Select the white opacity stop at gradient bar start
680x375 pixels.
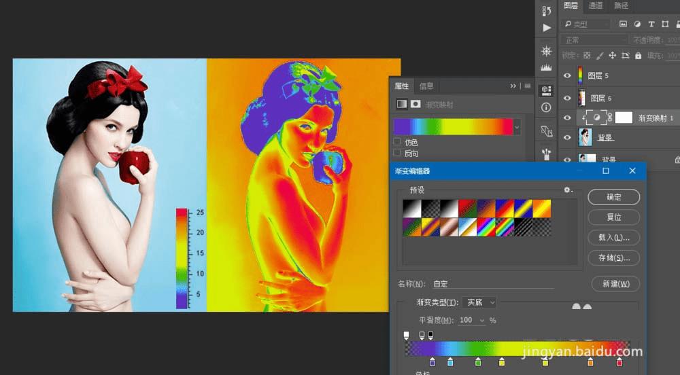click(x=407, y=335)
